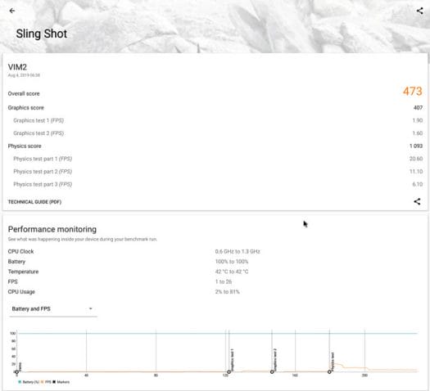Viewport: 430px width, 391px height.
Task: Click the Markers legend entry
Action: [x=61, y=382]
